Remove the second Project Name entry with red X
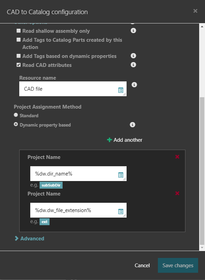Viewport: 205px width, 280px height. point(177,193)
